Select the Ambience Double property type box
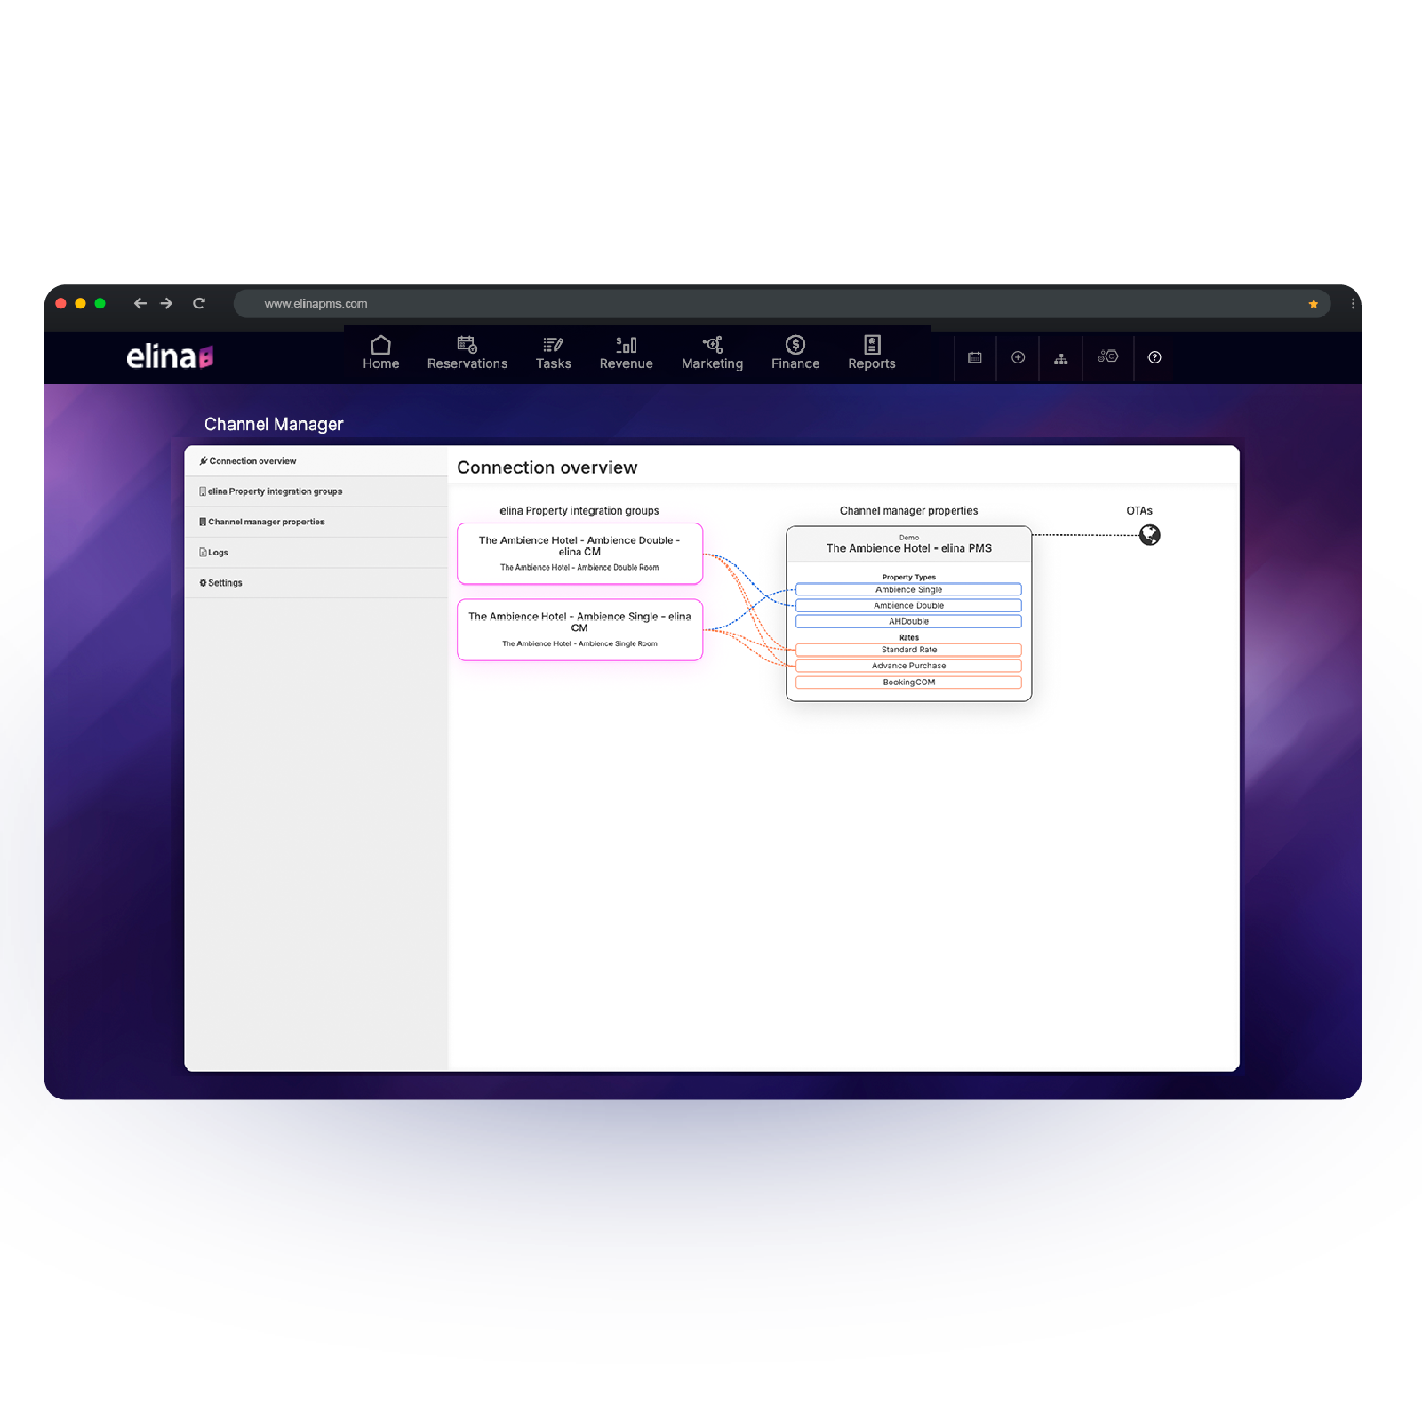Viewport: 1422px width, 1422px height. click(x=908, y=605)
